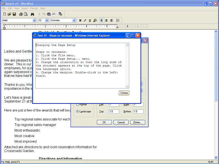Toggle Bold formatting
This screenshot has height=164, width=219.
coord(80,20)
